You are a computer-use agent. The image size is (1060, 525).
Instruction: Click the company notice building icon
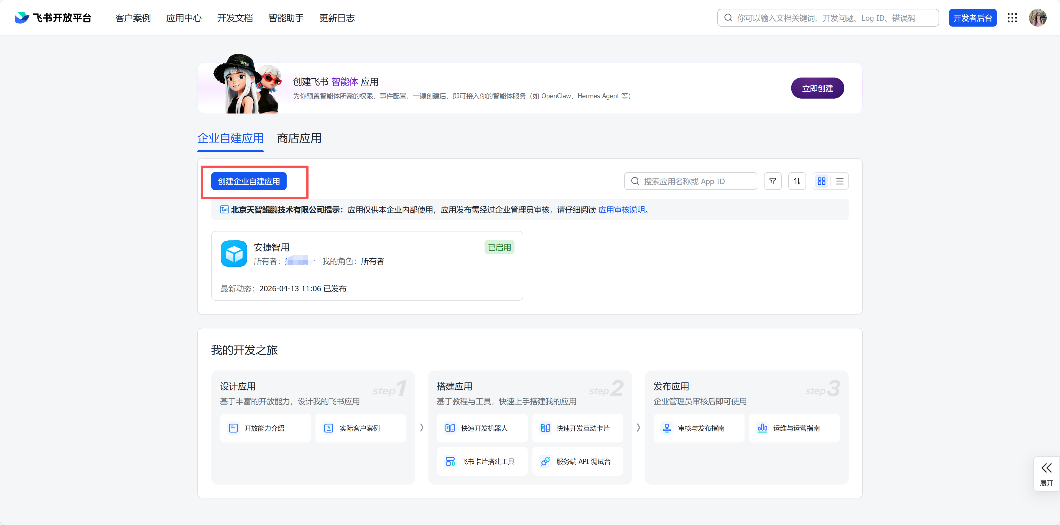pos(224,210)
